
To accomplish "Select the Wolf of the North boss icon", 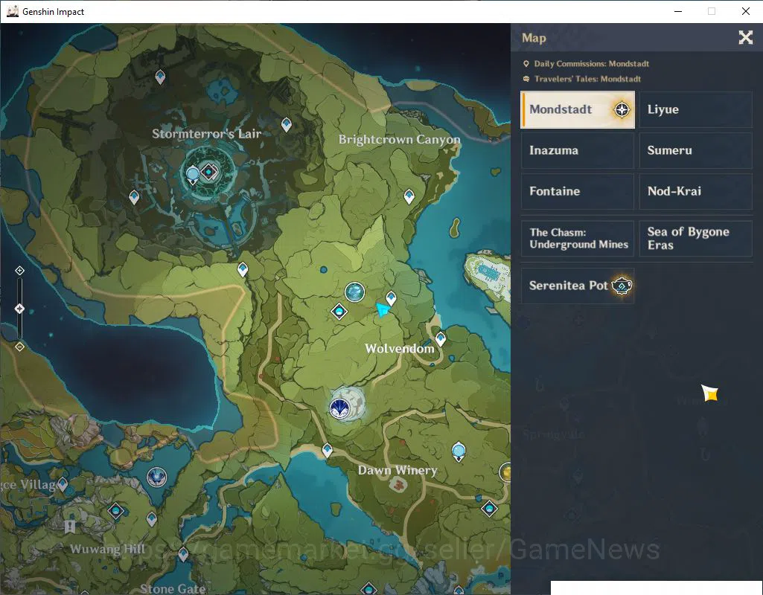I will click(355, 292).
